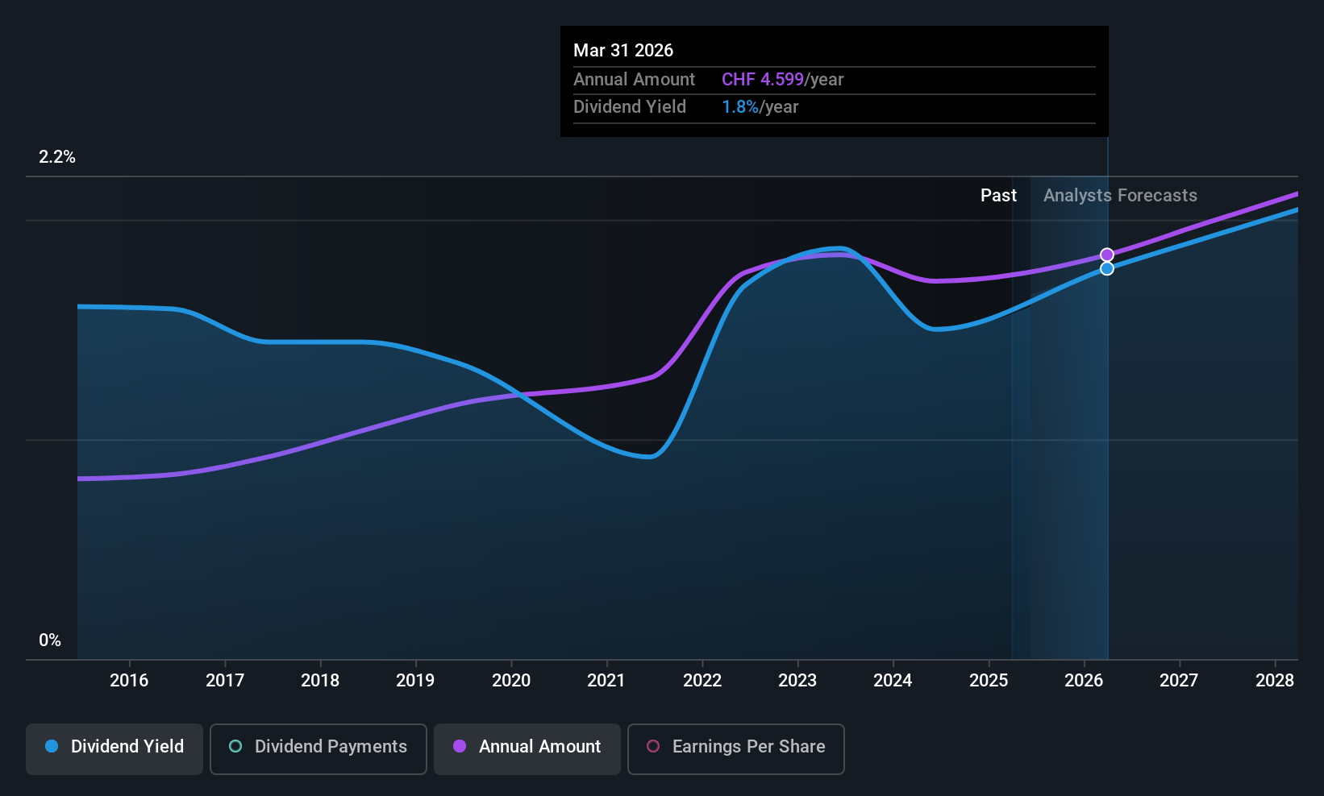Click the CHF 4.599/year tooltip value
This screenshot has height=796, width=1324.
pos(782,80)
